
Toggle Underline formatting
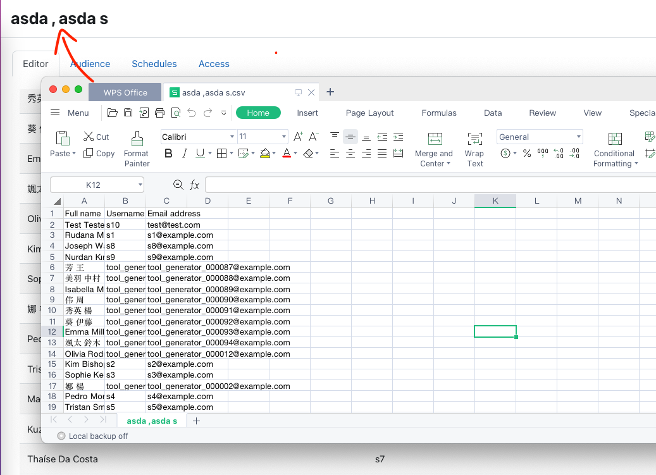click(201, 154)
